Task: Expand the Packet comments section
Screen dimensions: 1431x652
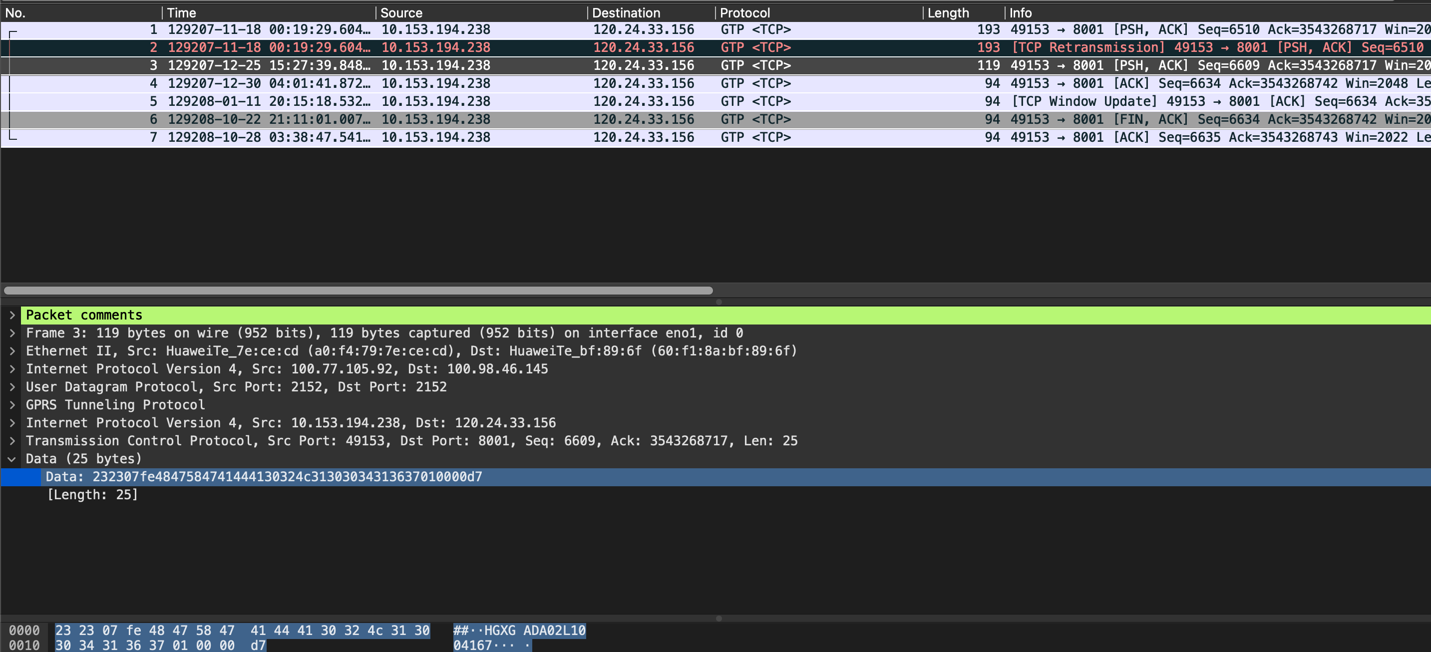Action: [x=11, y=315]
